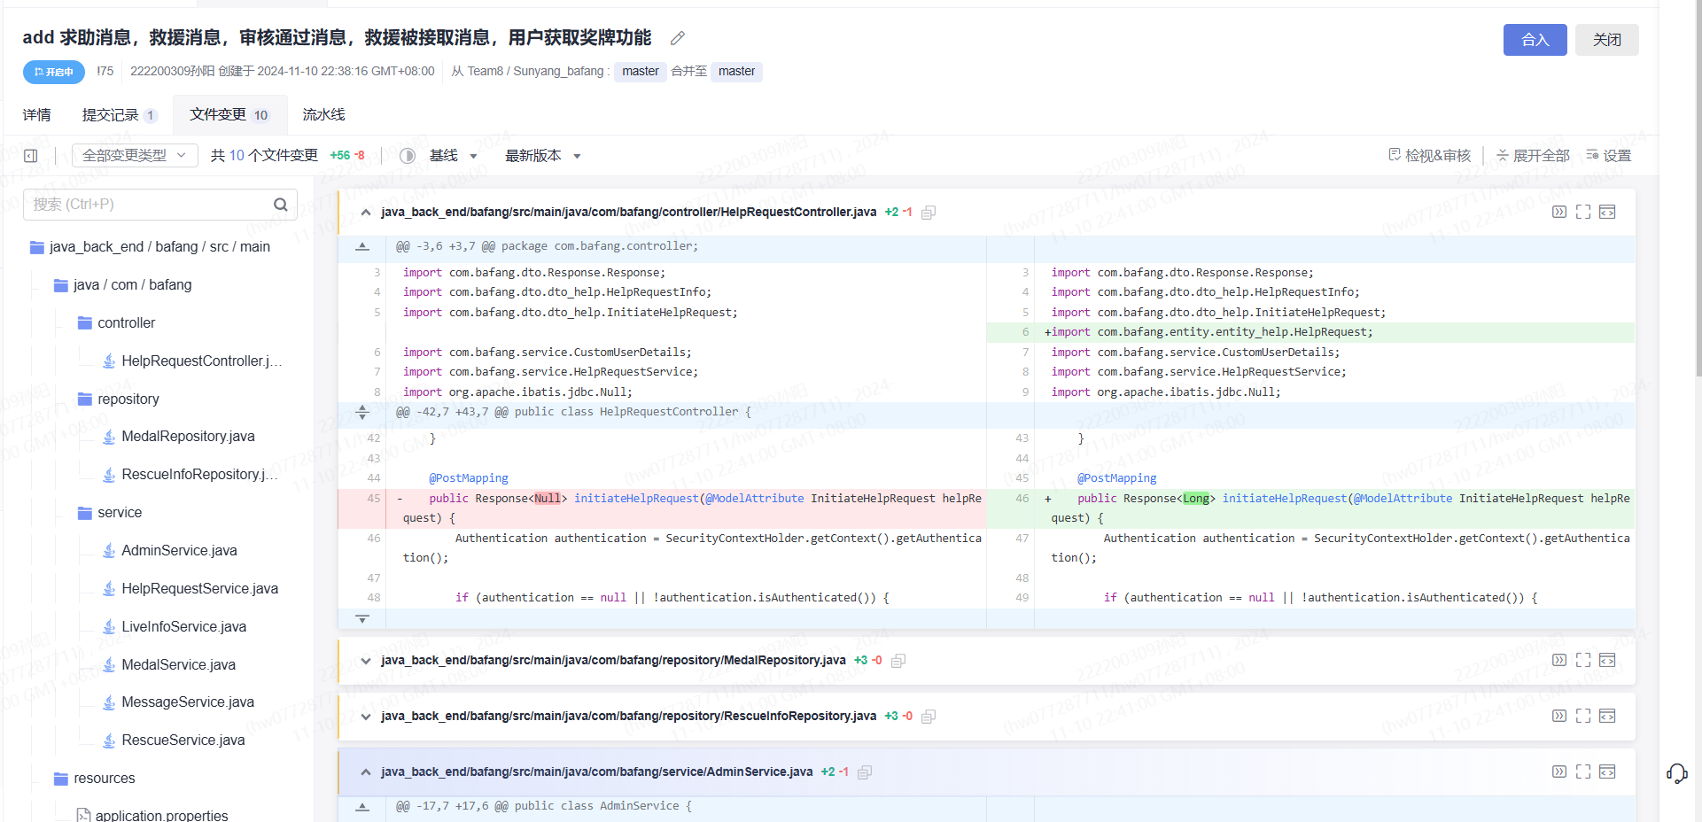This screenshot has width=1702, height=822.
Task: Click the file search input field
Action: pos(151,205)
